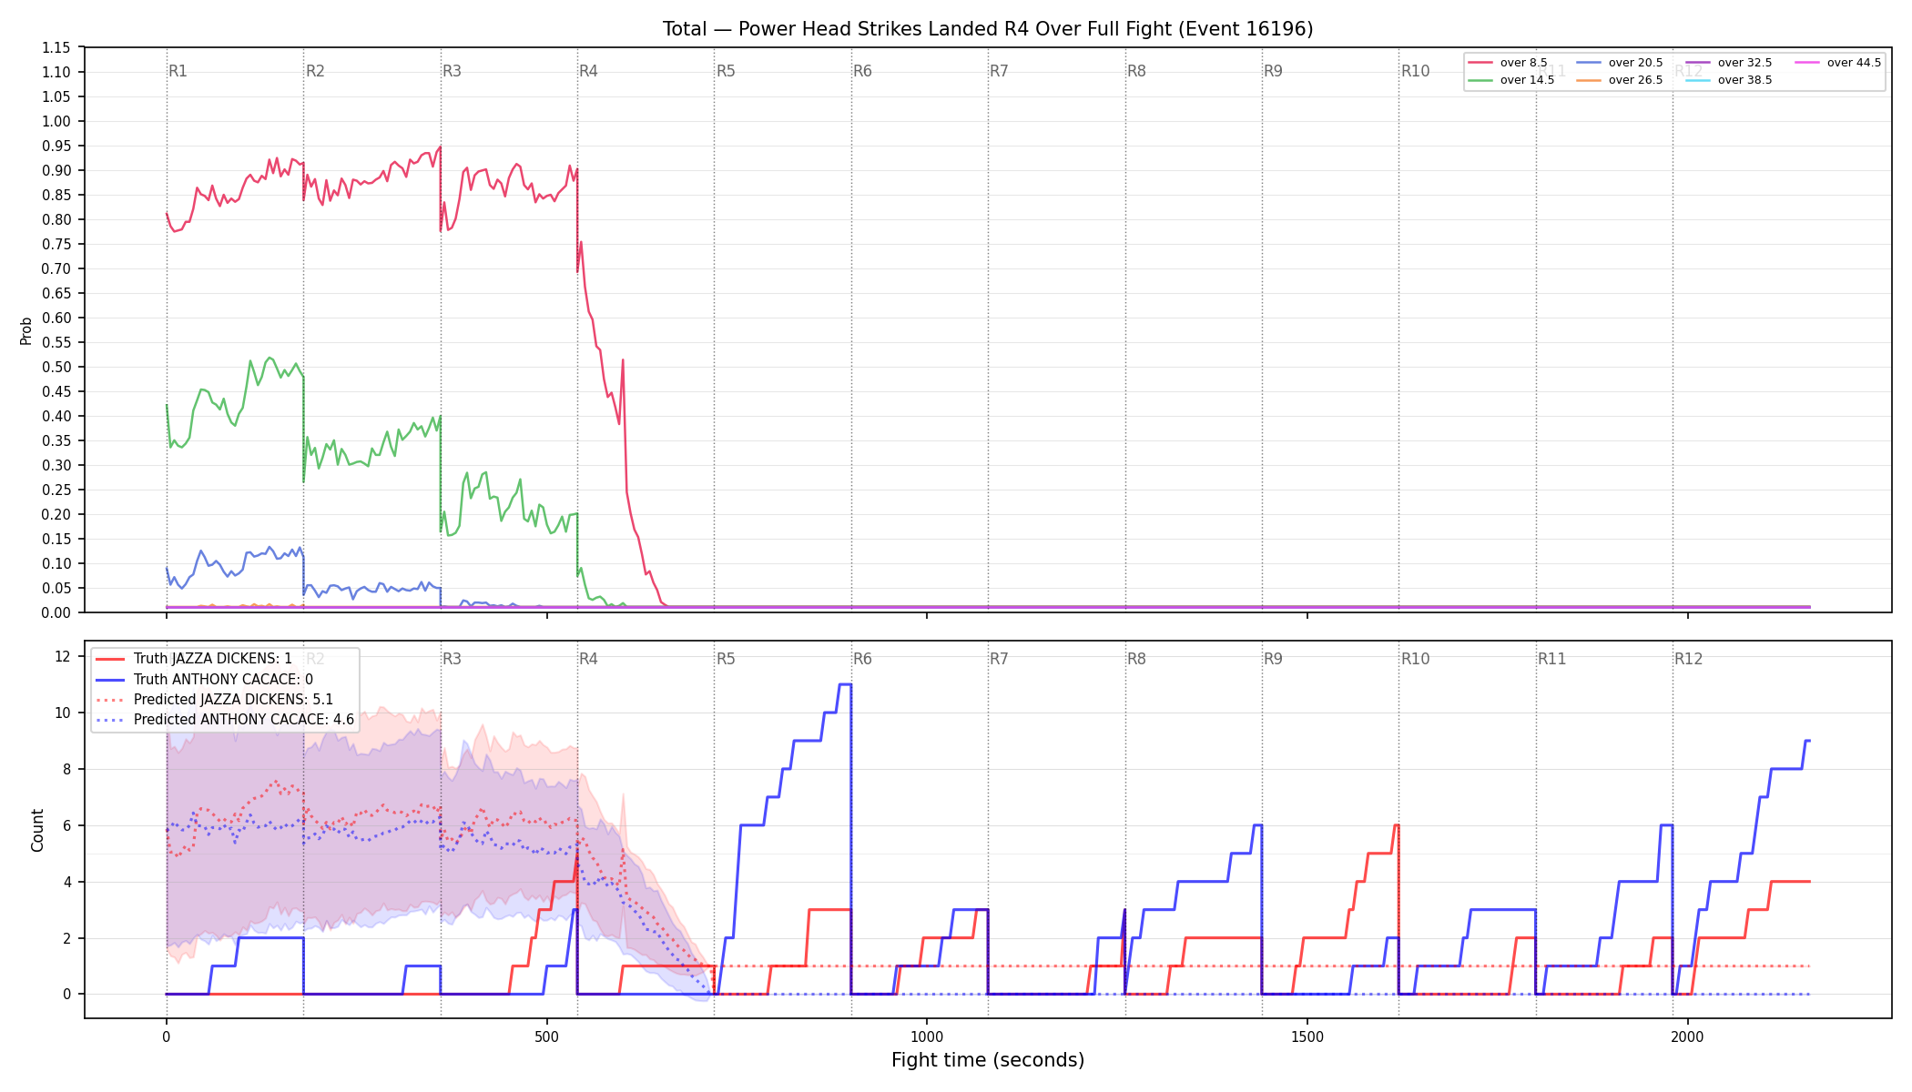This screenshot has width=1912, height=1092.
Task: Click the 1.15 tick on the Prob axis
Action: [x=56, y=47]
